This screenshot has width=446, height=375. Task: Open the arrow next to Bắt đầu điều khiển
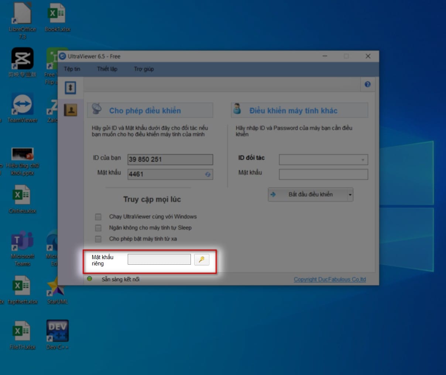point(350,195)
